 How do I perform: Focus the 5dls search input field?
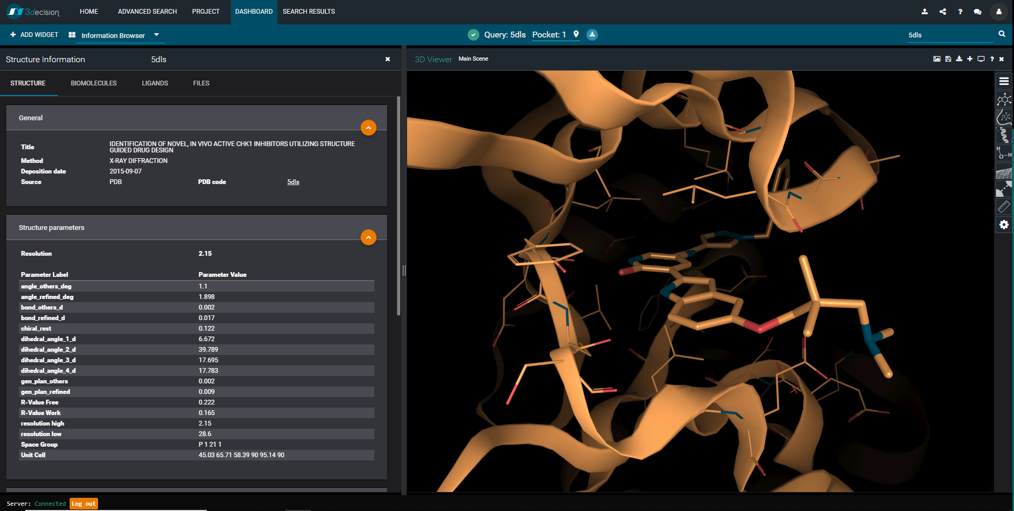[949, 35]
